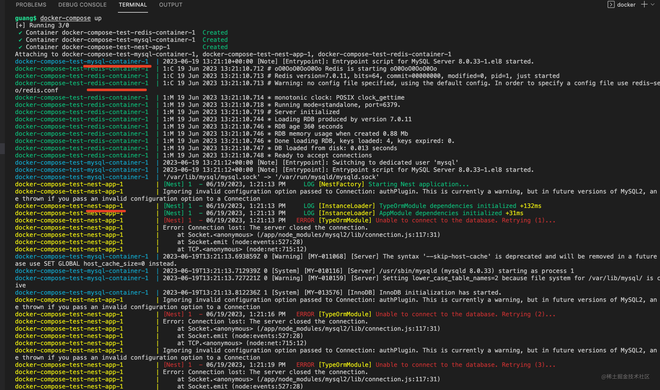Click 'Starting Nest application...' log text
This screenshot has height=390, width=660.
(x=418, y=184)
